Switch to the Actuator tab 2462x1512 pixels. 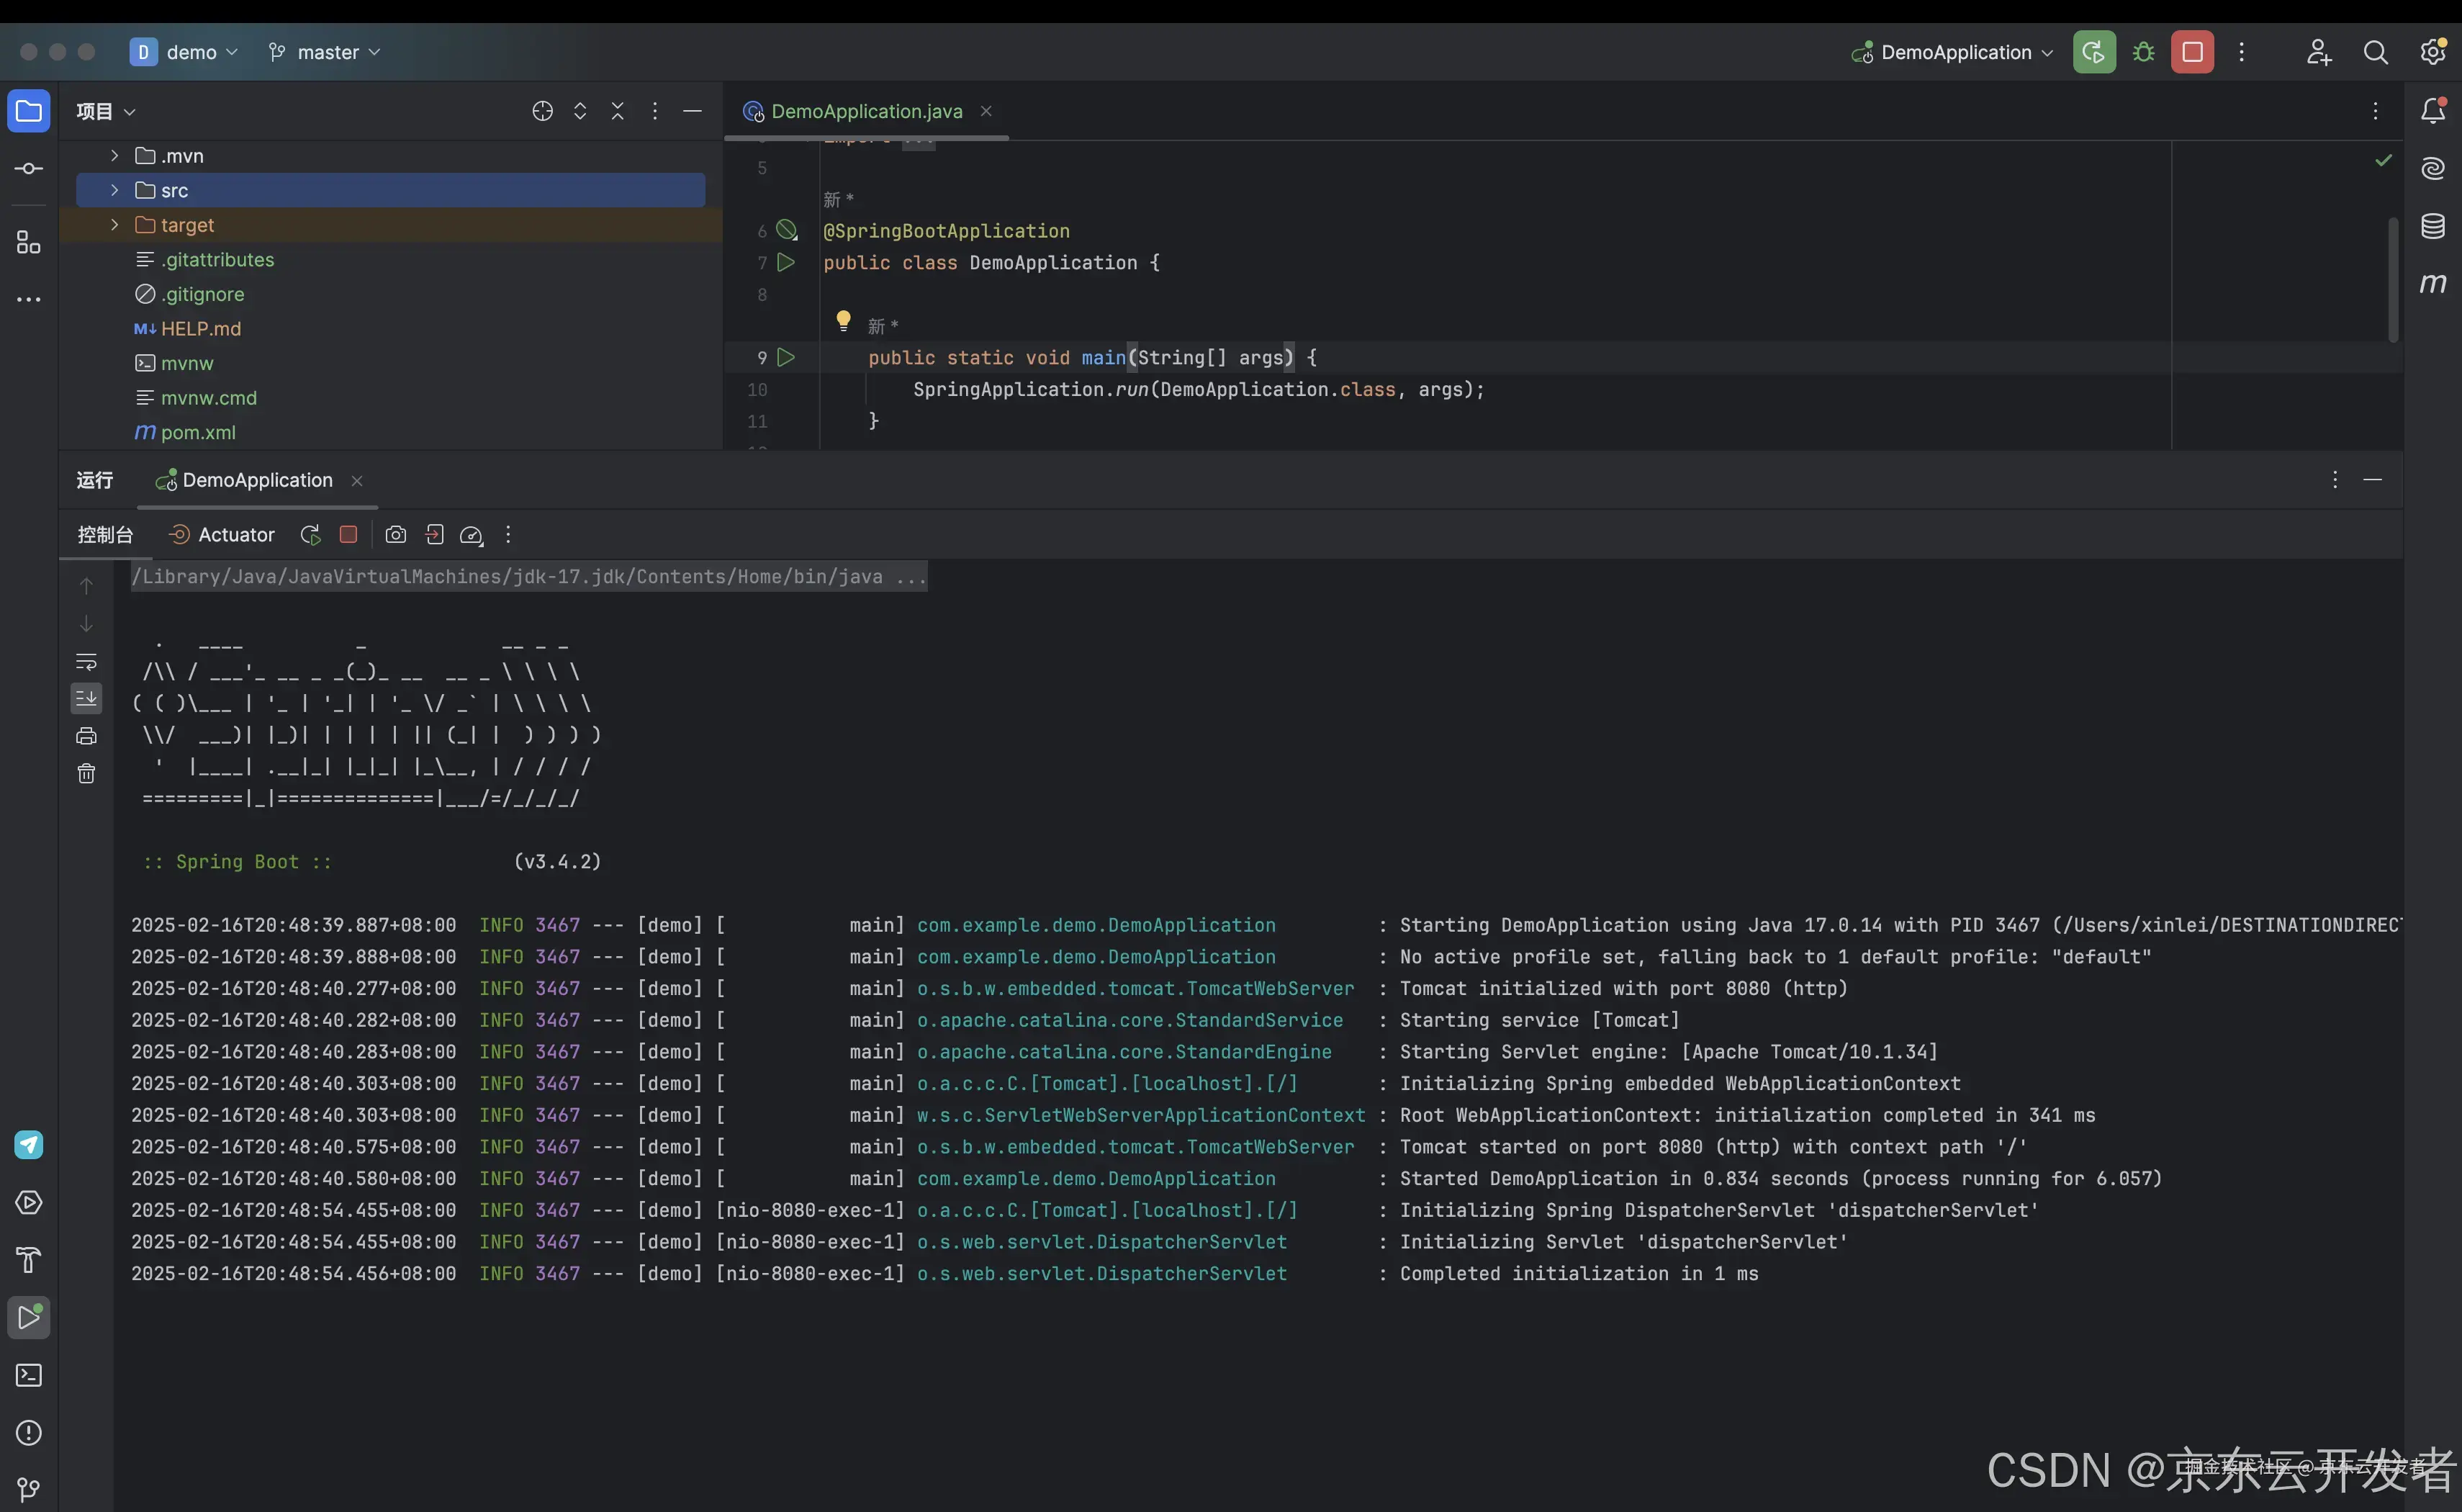click(x=222, y=535)
